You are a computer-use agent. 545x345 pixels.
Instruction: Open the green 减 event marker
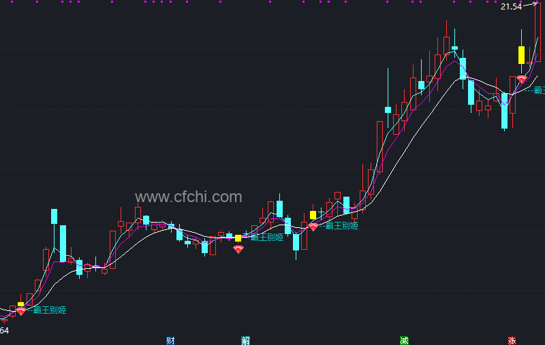404,340
